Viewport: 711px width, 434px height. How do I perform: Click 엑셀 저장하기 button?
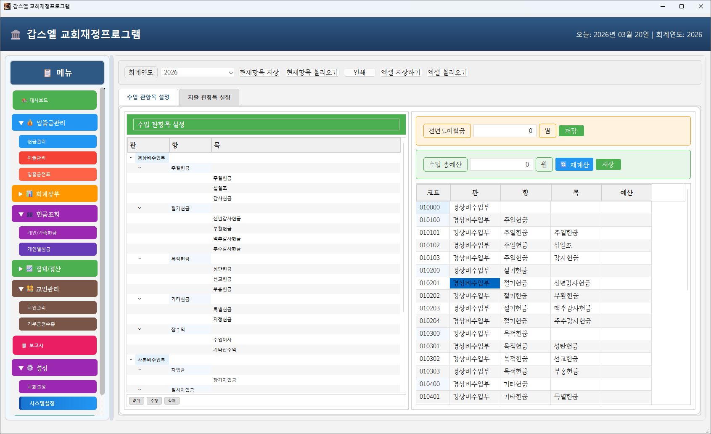coord(400,72)
